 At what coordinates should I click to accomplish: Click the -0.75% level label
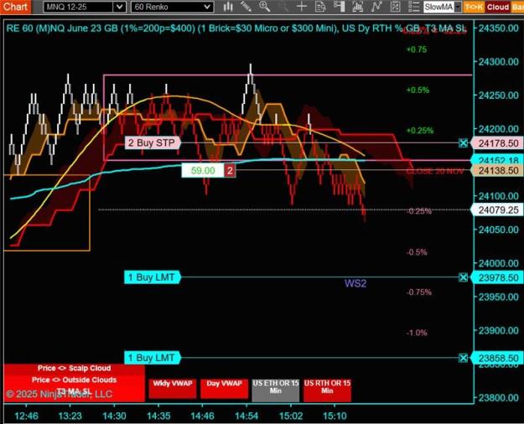click(419, 292)
